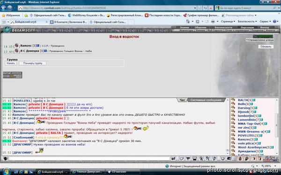Image resolution: width=281 pixels, height=175 pixels.
Task: Open the Персонаж game menu
Action: (247, 28)
